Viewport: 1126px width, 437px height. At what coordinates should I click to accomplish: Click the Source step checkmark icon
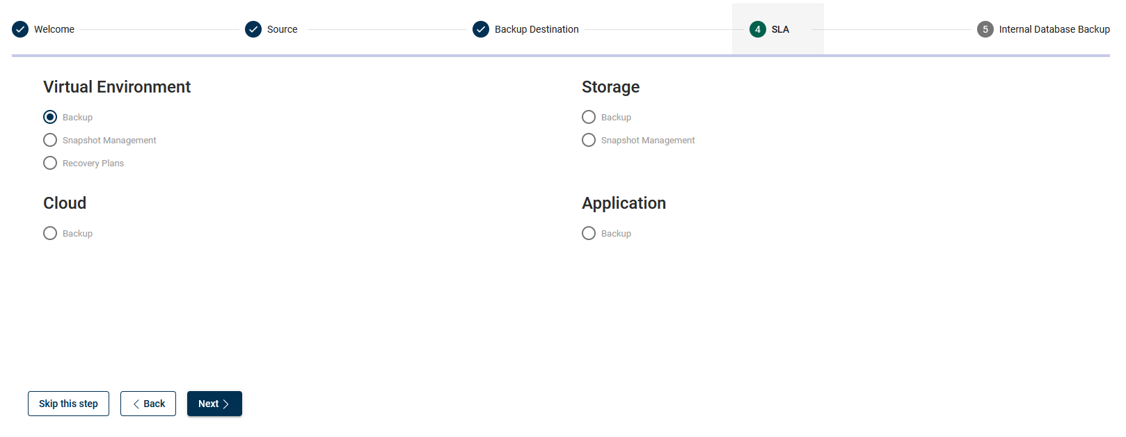pyautogui.click(x=253, y=29)
